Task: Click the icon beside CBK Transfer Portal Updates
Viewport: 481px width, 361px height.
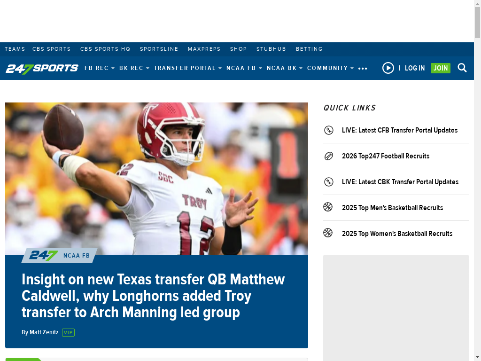Action: tap(328, 182)
